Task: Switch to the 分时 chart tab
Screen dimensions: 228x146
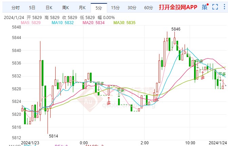Action: [16, 8]
